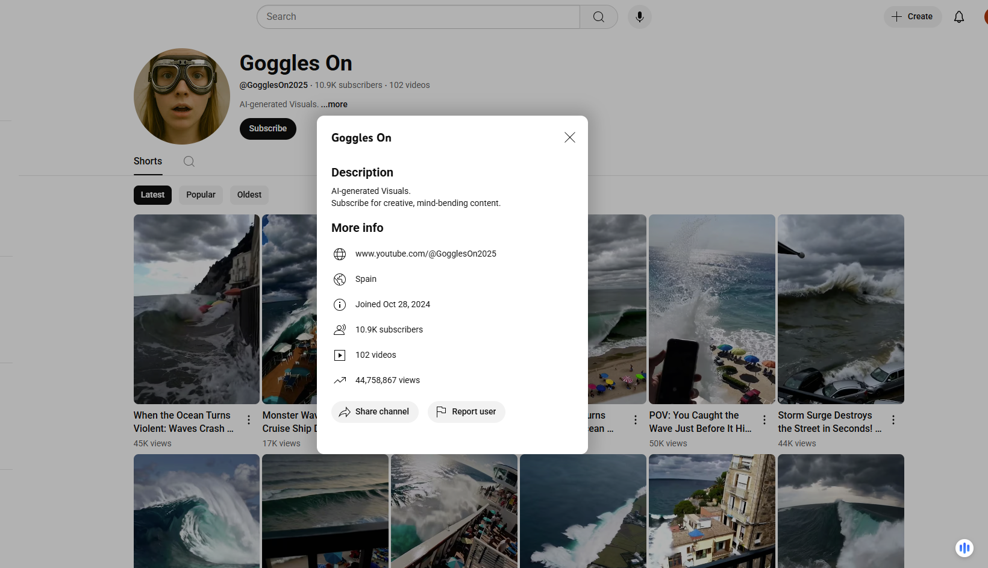Click the earth icon next to Spain

(340, 279)
